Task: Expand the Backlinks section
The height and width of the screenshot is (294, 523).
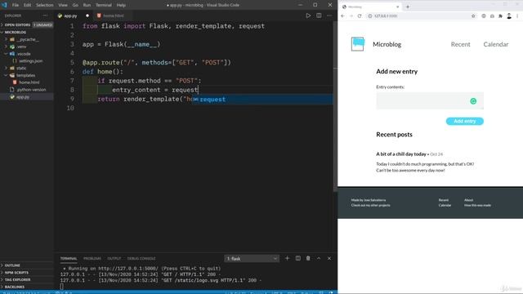Action: click(15, 287)
